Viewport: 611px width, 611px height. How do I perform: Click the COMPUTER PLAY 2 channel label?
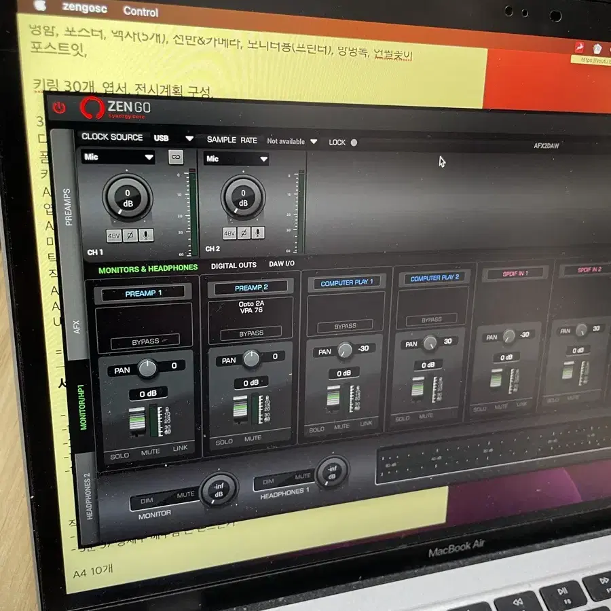pyautogui.click(x=434, y=278)
